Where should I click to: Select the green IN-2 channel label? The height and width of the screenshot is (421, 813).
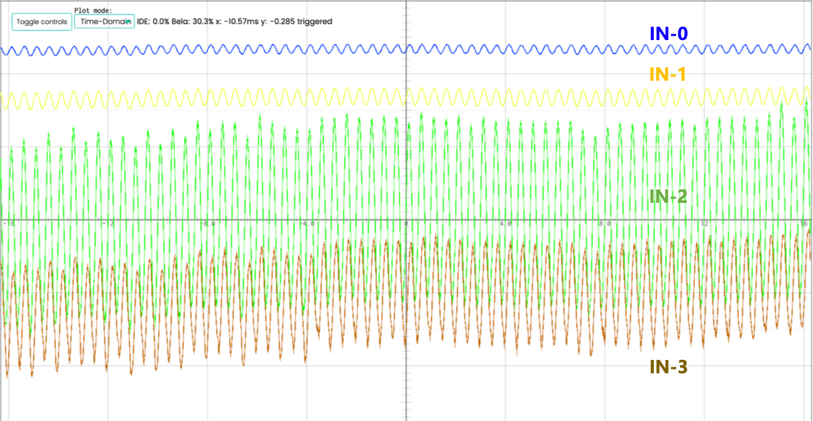pyautogui.click(x=668, y=197)
